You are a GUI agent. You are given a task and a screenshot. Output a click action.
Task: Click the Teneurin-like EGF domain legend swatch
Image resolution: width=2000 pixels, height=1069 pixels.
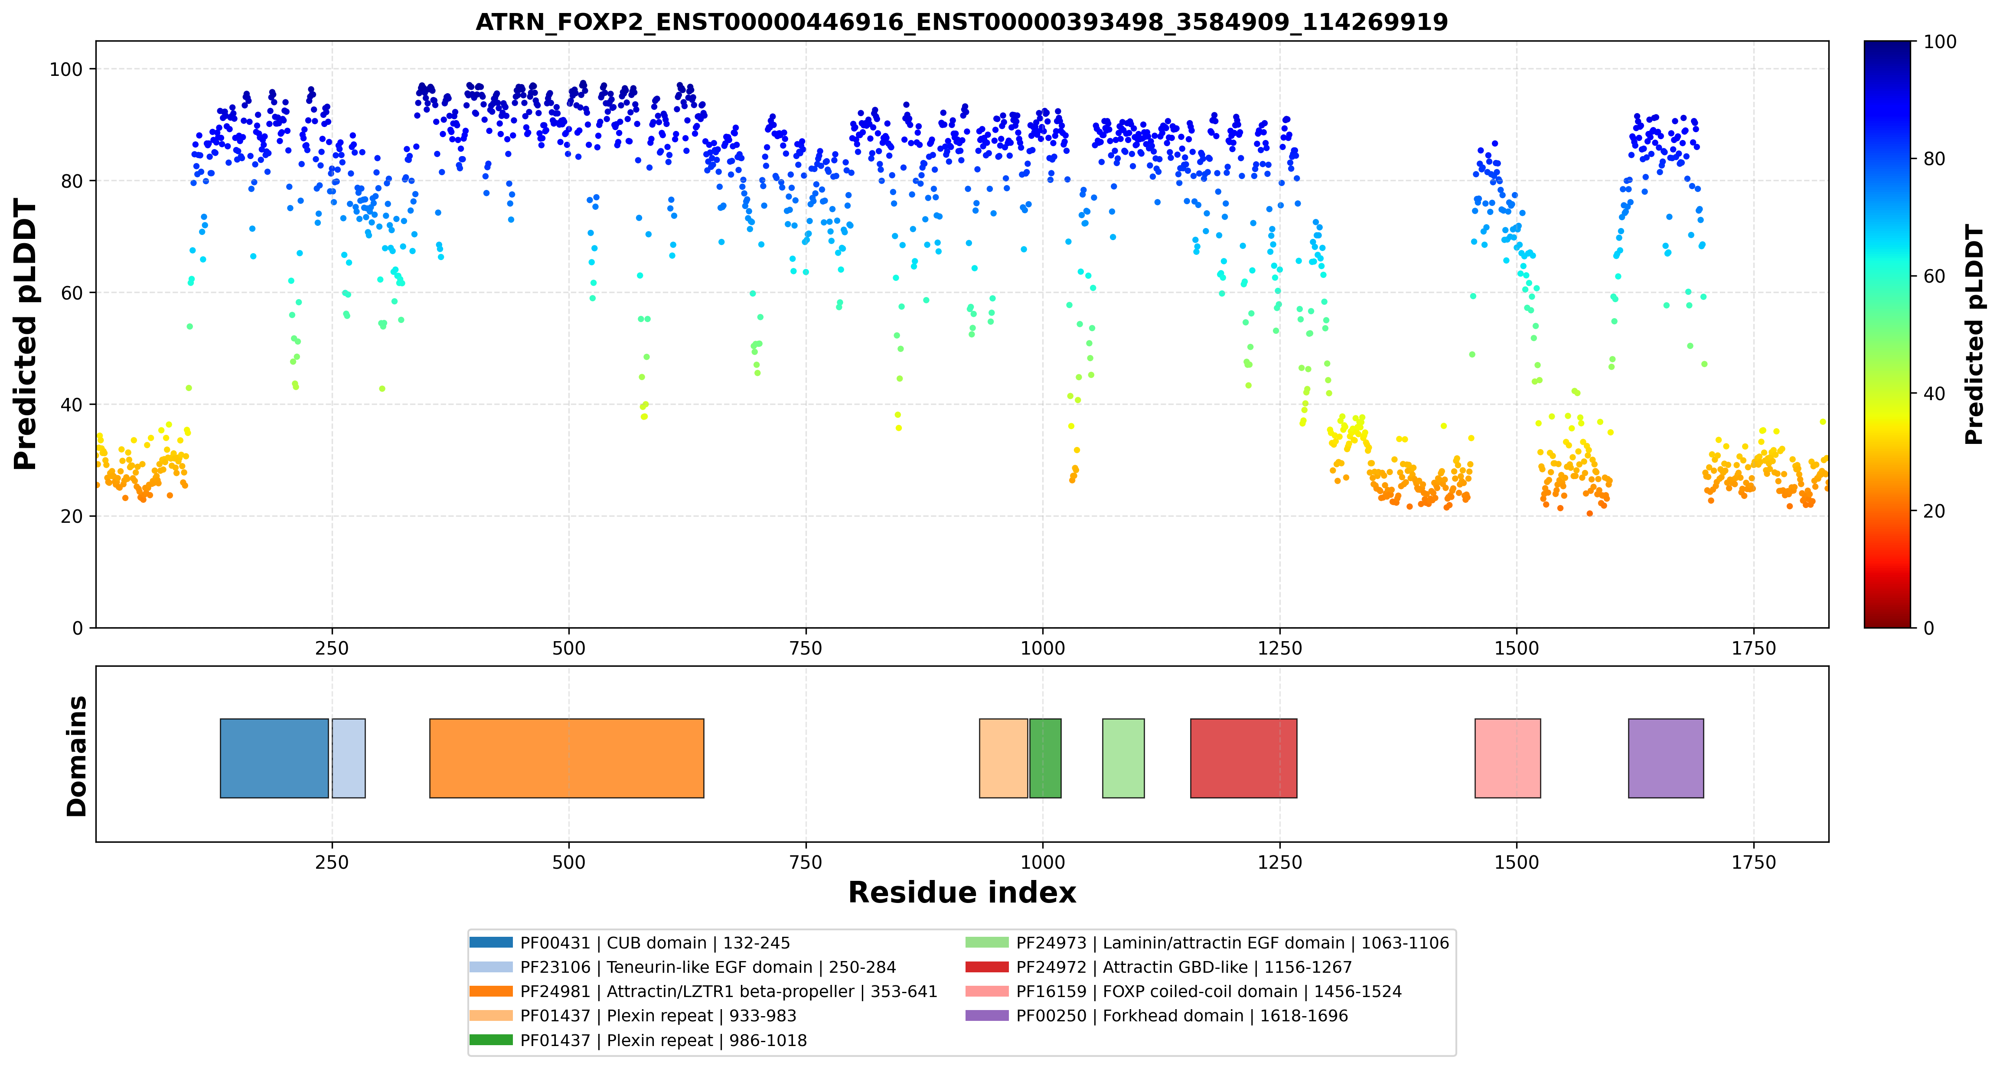click(x=491, y=967)
